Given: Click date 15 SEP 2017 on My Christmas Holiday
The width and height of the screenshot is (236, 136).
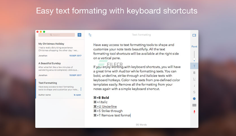Looking at the screenshot, I should click(75, 56).
